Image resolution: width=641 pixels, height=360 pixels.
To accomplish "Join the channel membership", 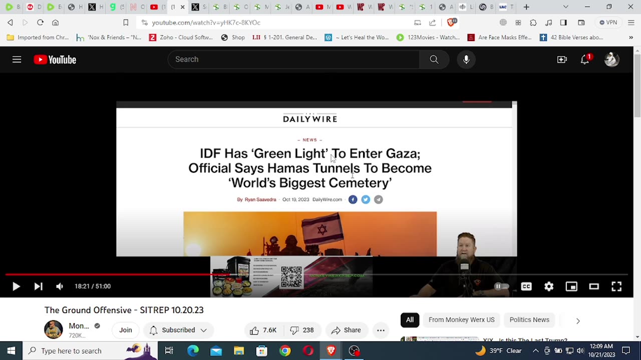I will pos(126,330).
